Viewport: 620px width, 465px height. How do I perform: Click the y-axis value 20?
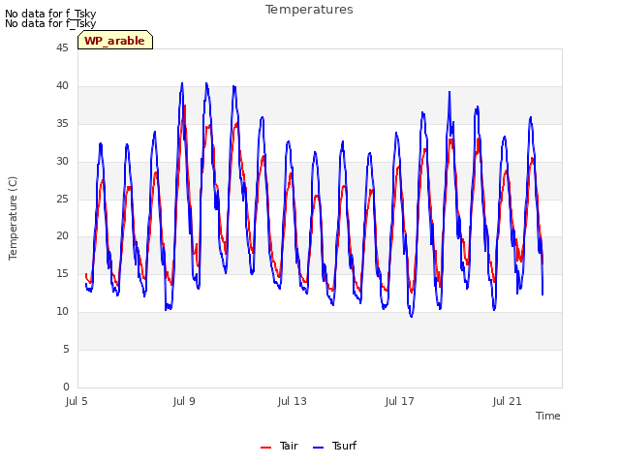[62, 236]
